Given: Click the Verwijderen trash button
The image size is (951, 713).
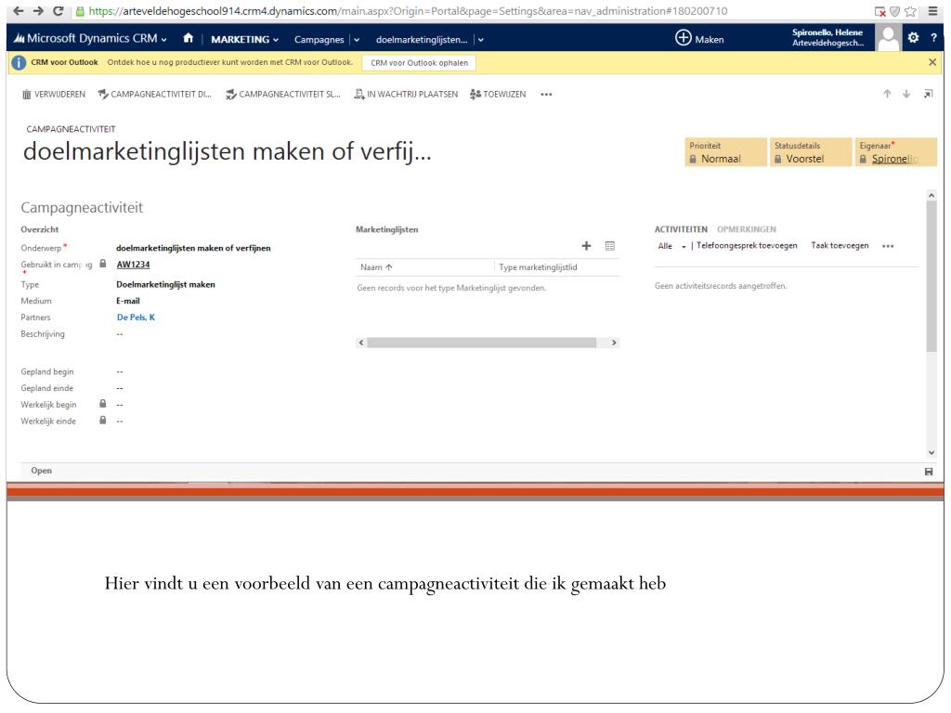Looking at the screenshot, I should pyautogui.click(x=53, y=94).
